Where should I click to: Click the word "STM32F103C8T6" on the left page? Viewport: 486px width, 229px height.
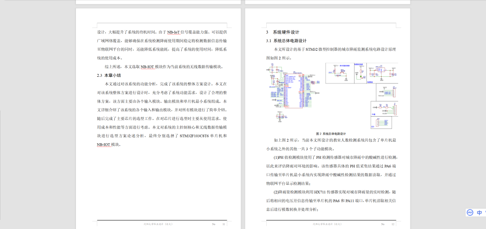(194, 136)
